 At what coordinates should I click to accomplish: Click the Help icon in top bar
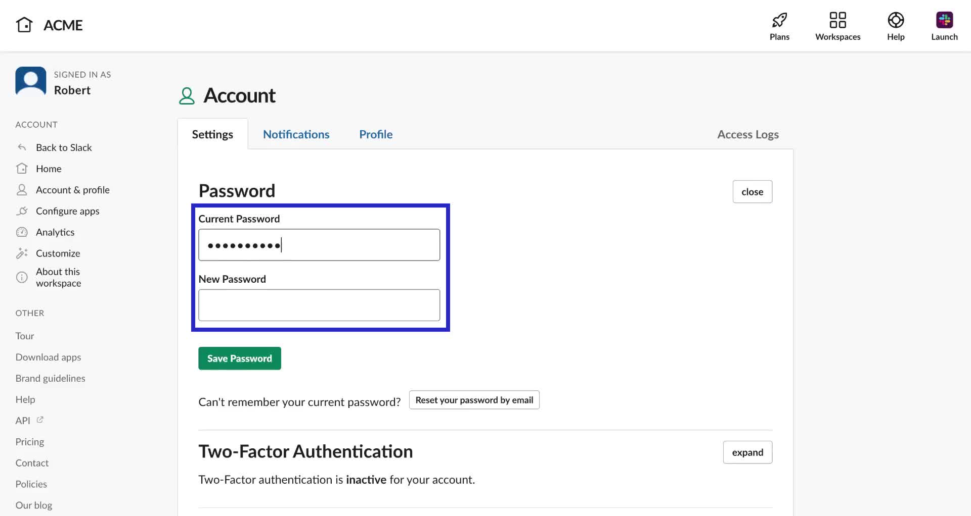[x=895, y=21]
